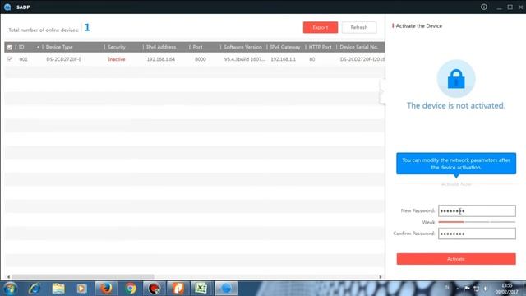Click the red Activate button
The height and width of the screenshot is (296, 526).
(x=456, y=259)
